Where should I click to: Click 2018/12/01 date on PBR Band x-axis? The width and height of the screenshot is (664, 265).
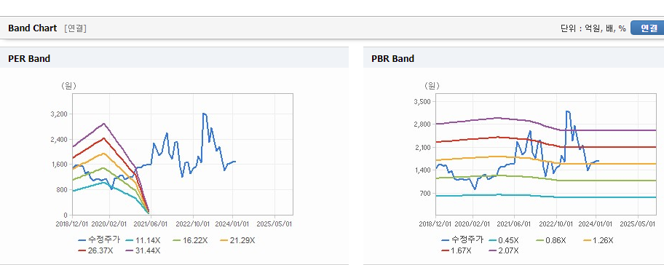435,224
